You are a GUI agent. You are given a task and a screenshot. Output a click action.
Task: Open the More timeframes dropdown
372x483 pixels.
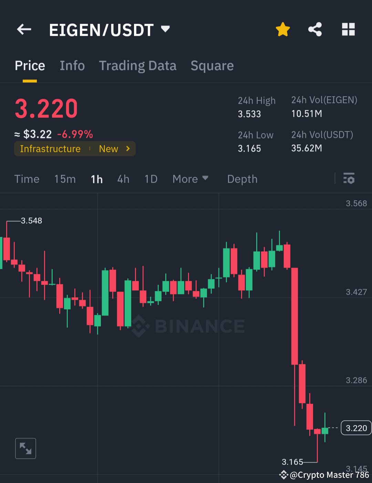coord(190,179)
